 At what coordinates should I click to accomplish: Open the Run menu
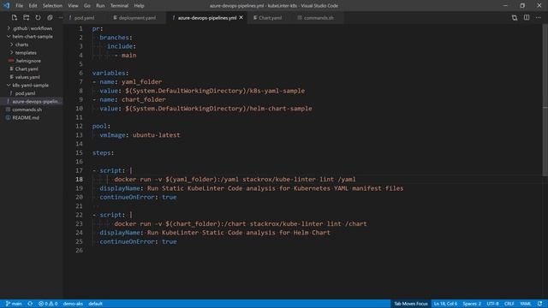pyautogui.click(x=100, y=6)
